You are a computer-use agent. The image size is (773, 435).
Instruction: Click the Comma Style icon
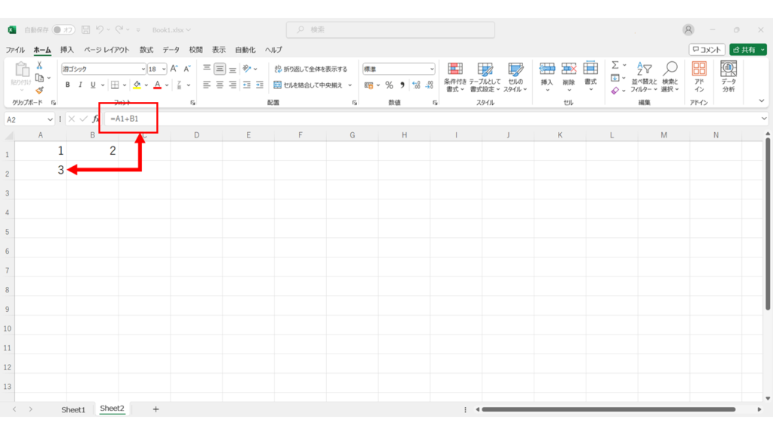(402, 85)
